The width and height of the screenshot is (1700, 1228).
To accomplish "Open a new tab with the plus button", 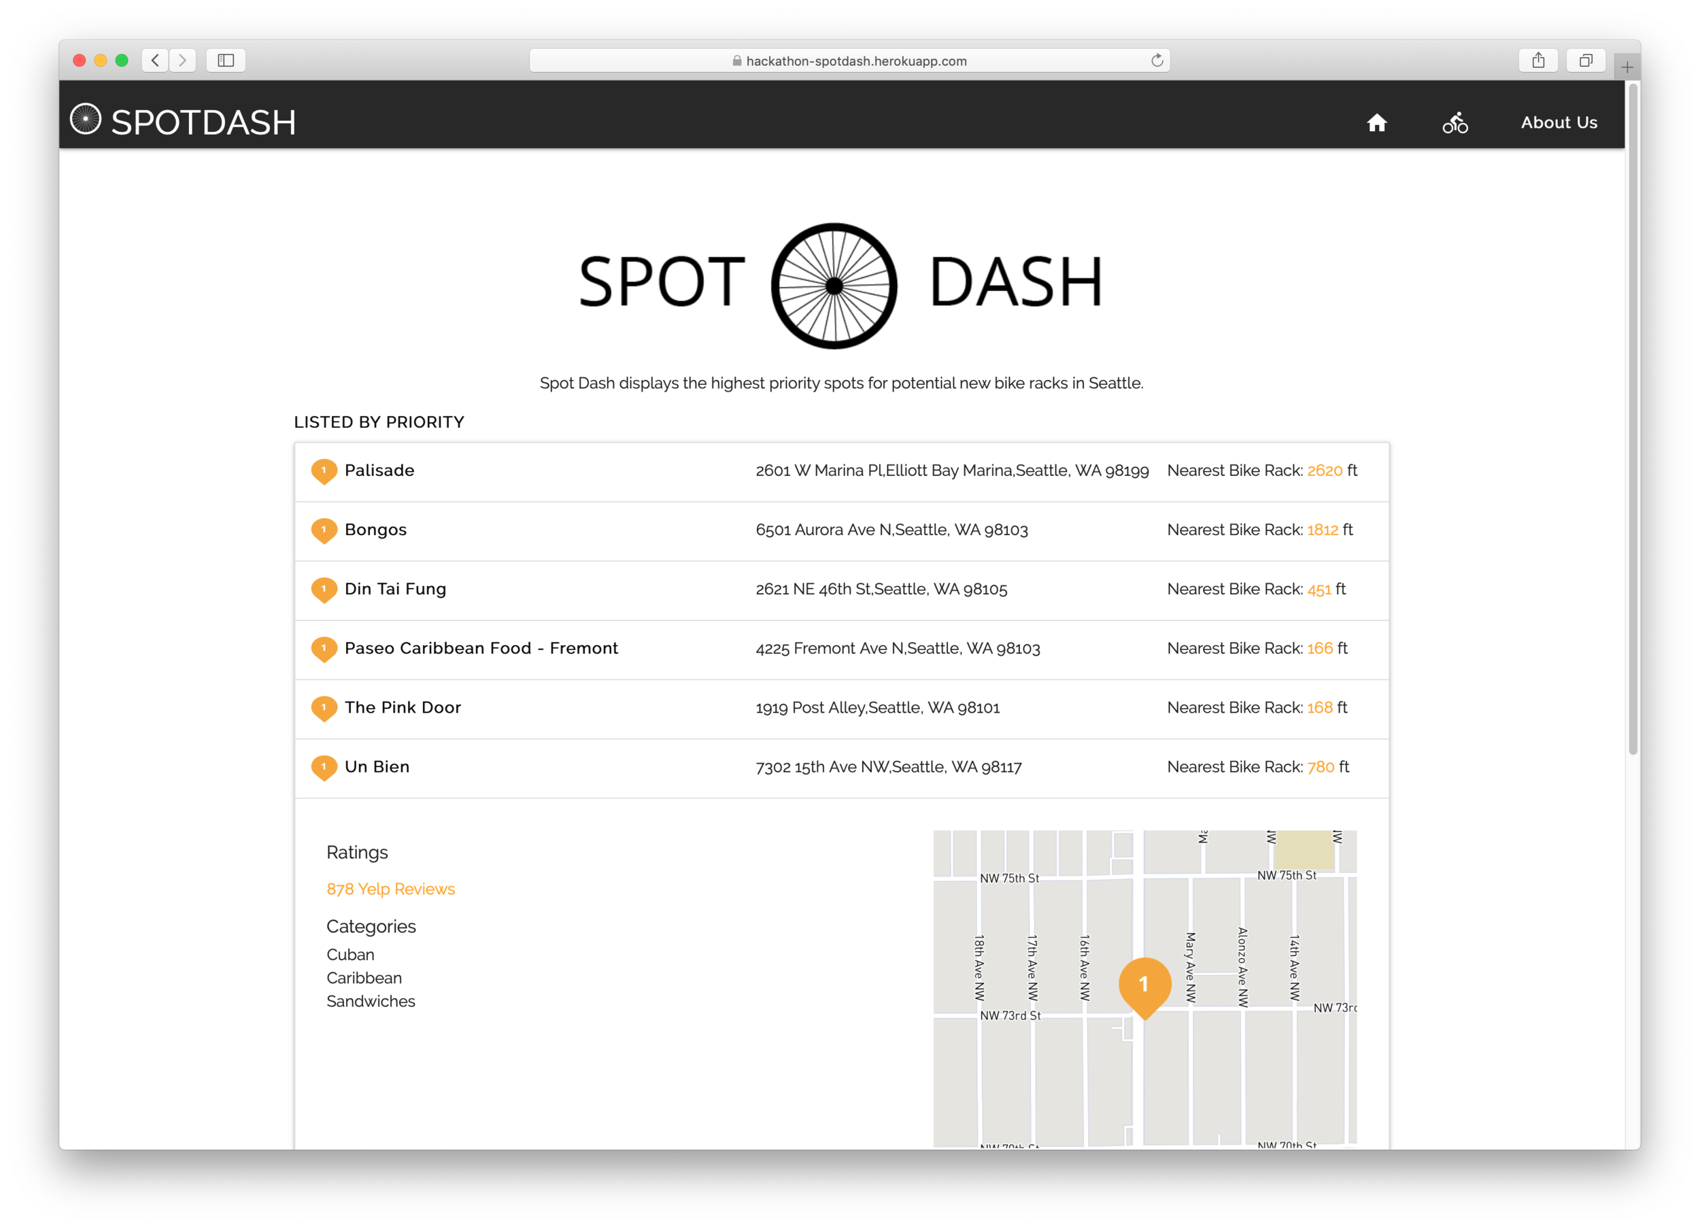I will click(1627, 66).
